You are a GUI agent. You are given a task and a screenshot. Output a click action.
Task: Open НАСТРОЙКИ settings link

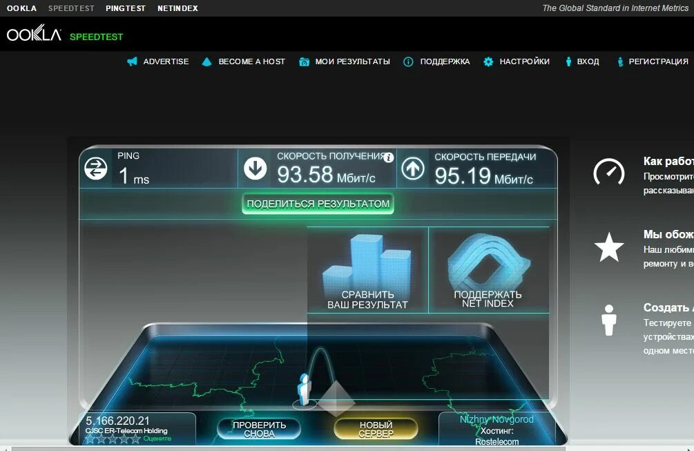point(525,61)
